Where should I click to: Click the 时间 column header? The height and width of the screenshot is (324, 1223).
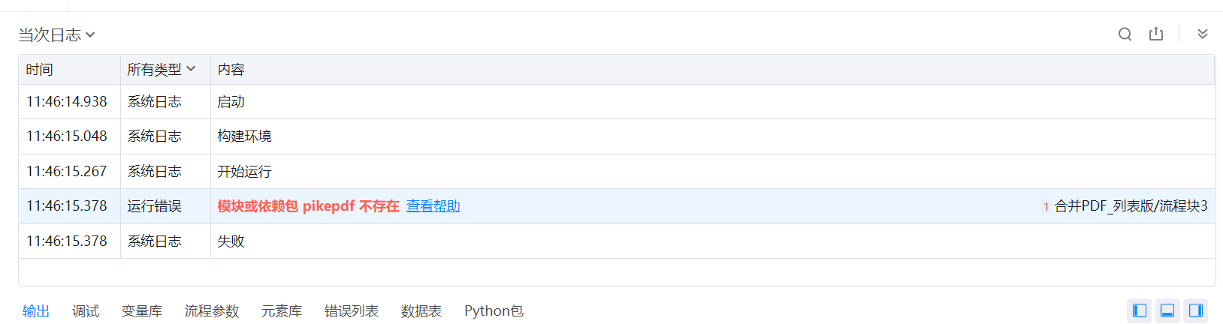tap(40, 70)
